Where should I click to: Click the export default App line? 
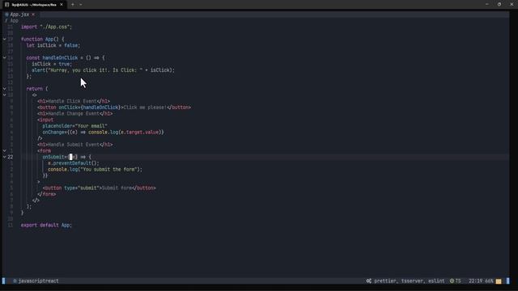pos(46,226)
